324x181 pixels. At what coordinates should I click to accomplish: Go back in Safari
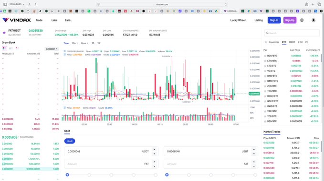pyautogui.click(x=30, y=4)
